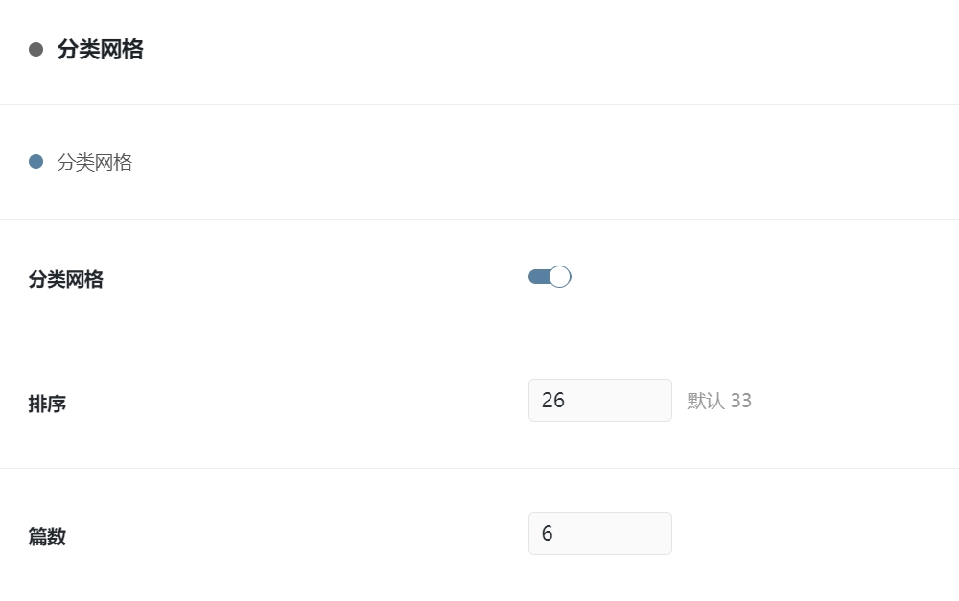Image resolution: width=959 pixels, height=601 pixels.
Task: Click the 篇数 field label
Action: pyautogui.click(x=47, y=537)
